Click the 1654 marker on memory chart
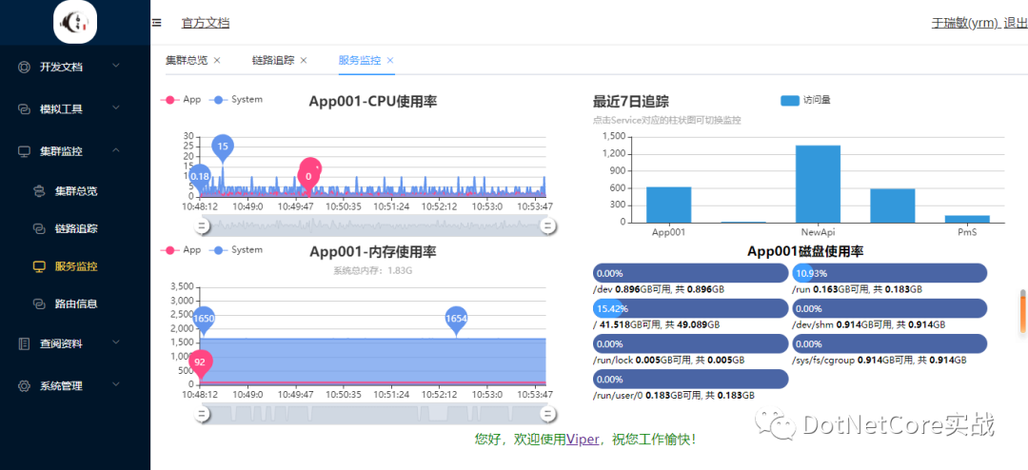 click(456, 320)
